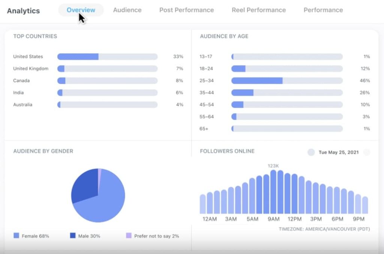Click the Analytics page heading
384x254 pixels.
click(23, 11)
